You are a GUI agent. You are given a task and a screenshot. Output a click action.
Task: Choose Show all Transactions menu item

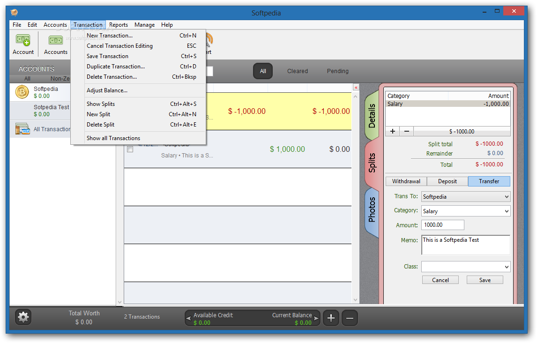pos(138,138)
